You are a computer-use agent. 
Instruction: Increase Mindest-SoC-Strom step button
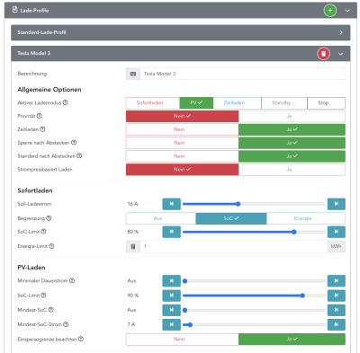pos(337,324)
